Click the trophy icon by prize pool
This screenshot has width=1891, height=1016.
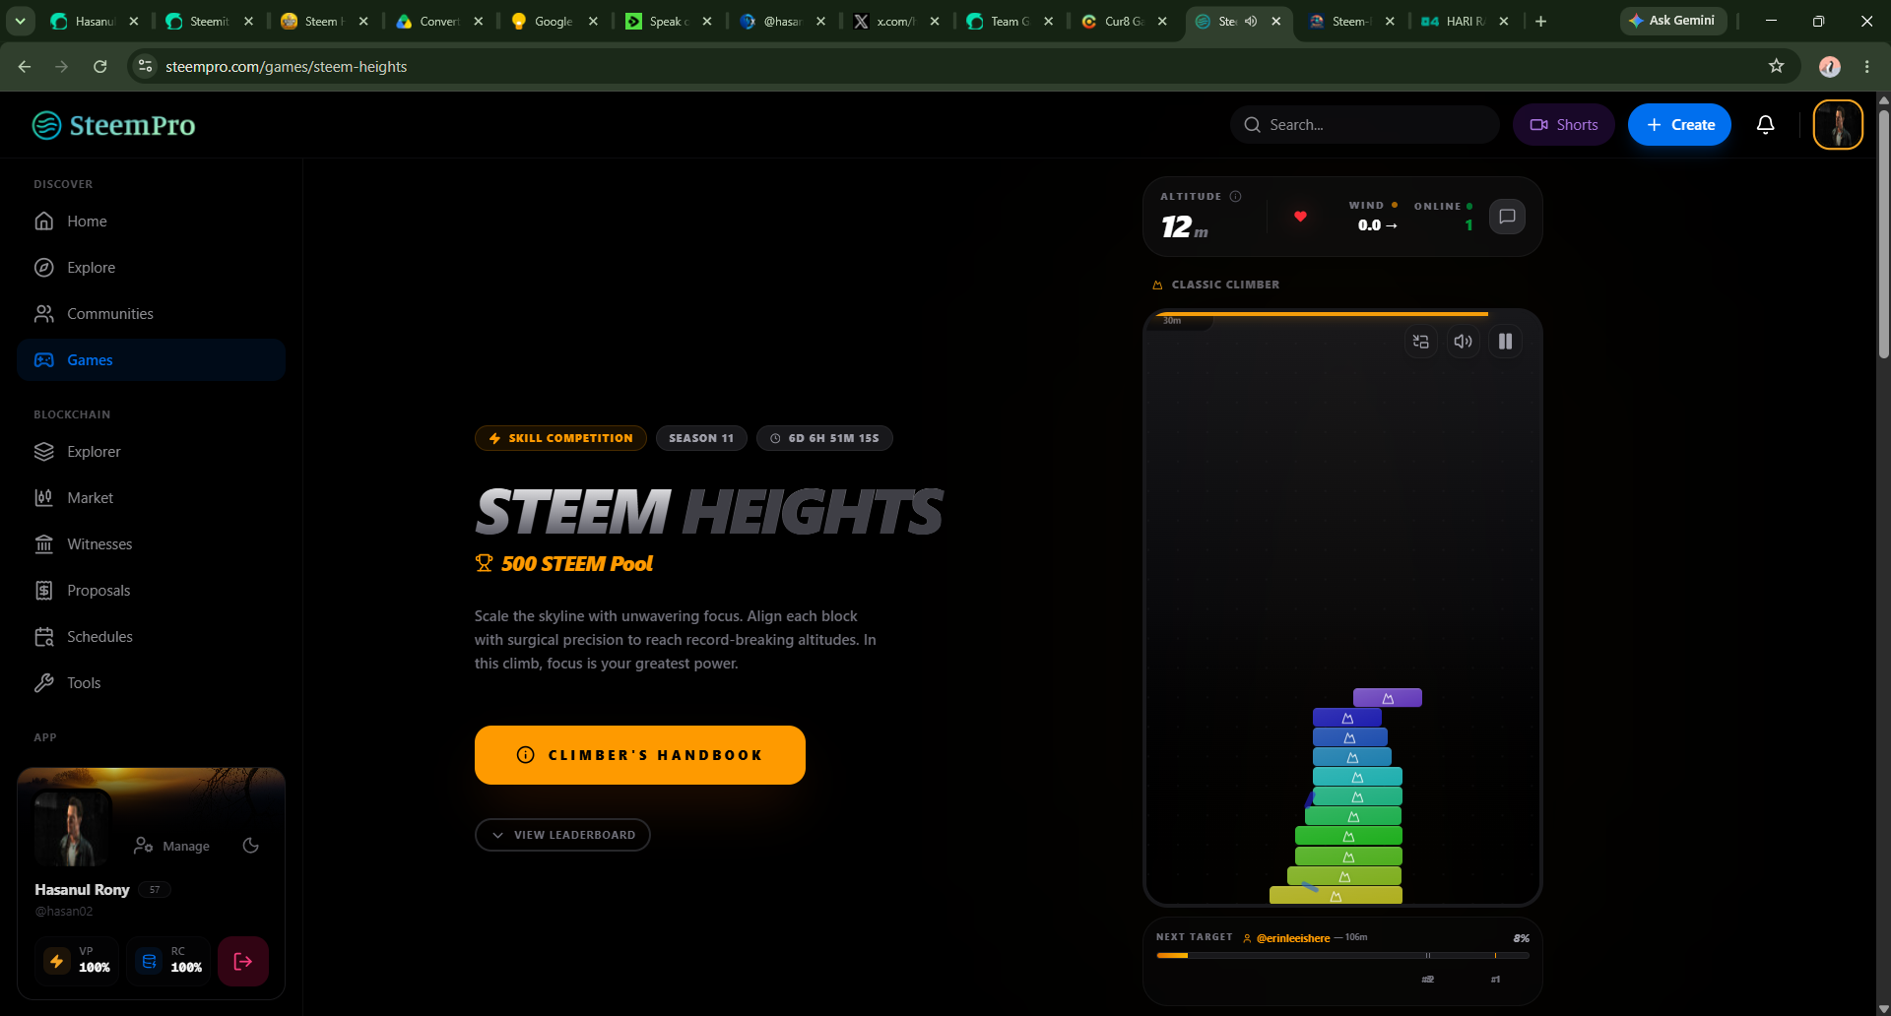click(484, 563)
